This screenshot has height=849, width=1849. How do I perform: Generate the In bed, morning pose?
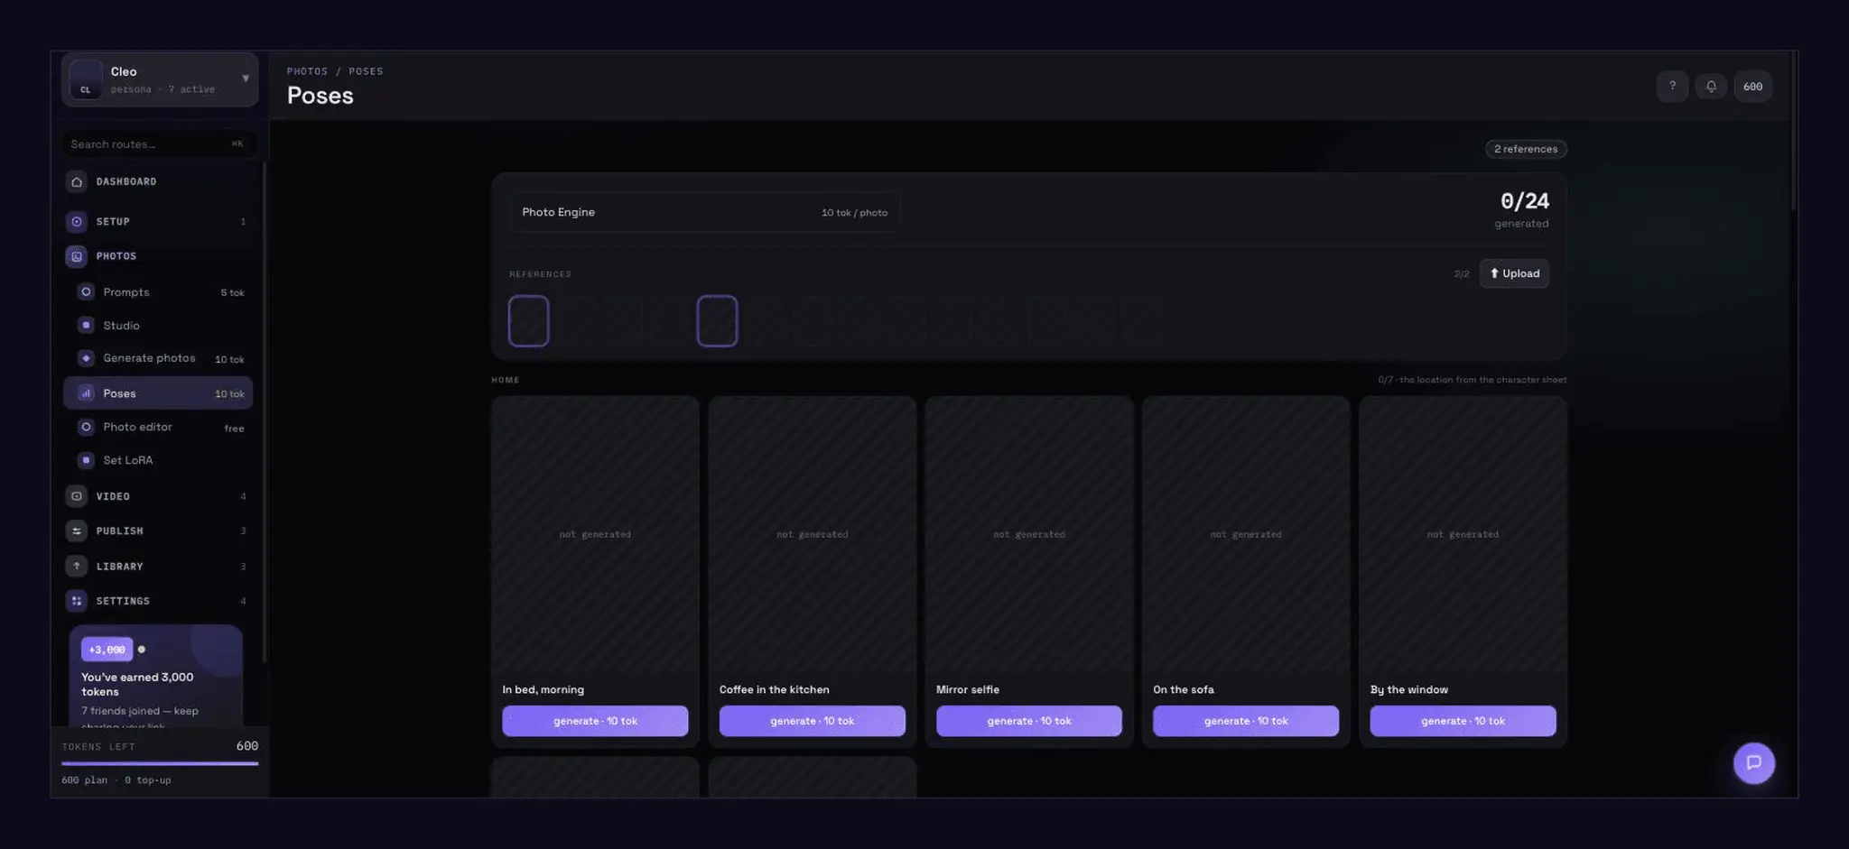click(x=595, y=721)
